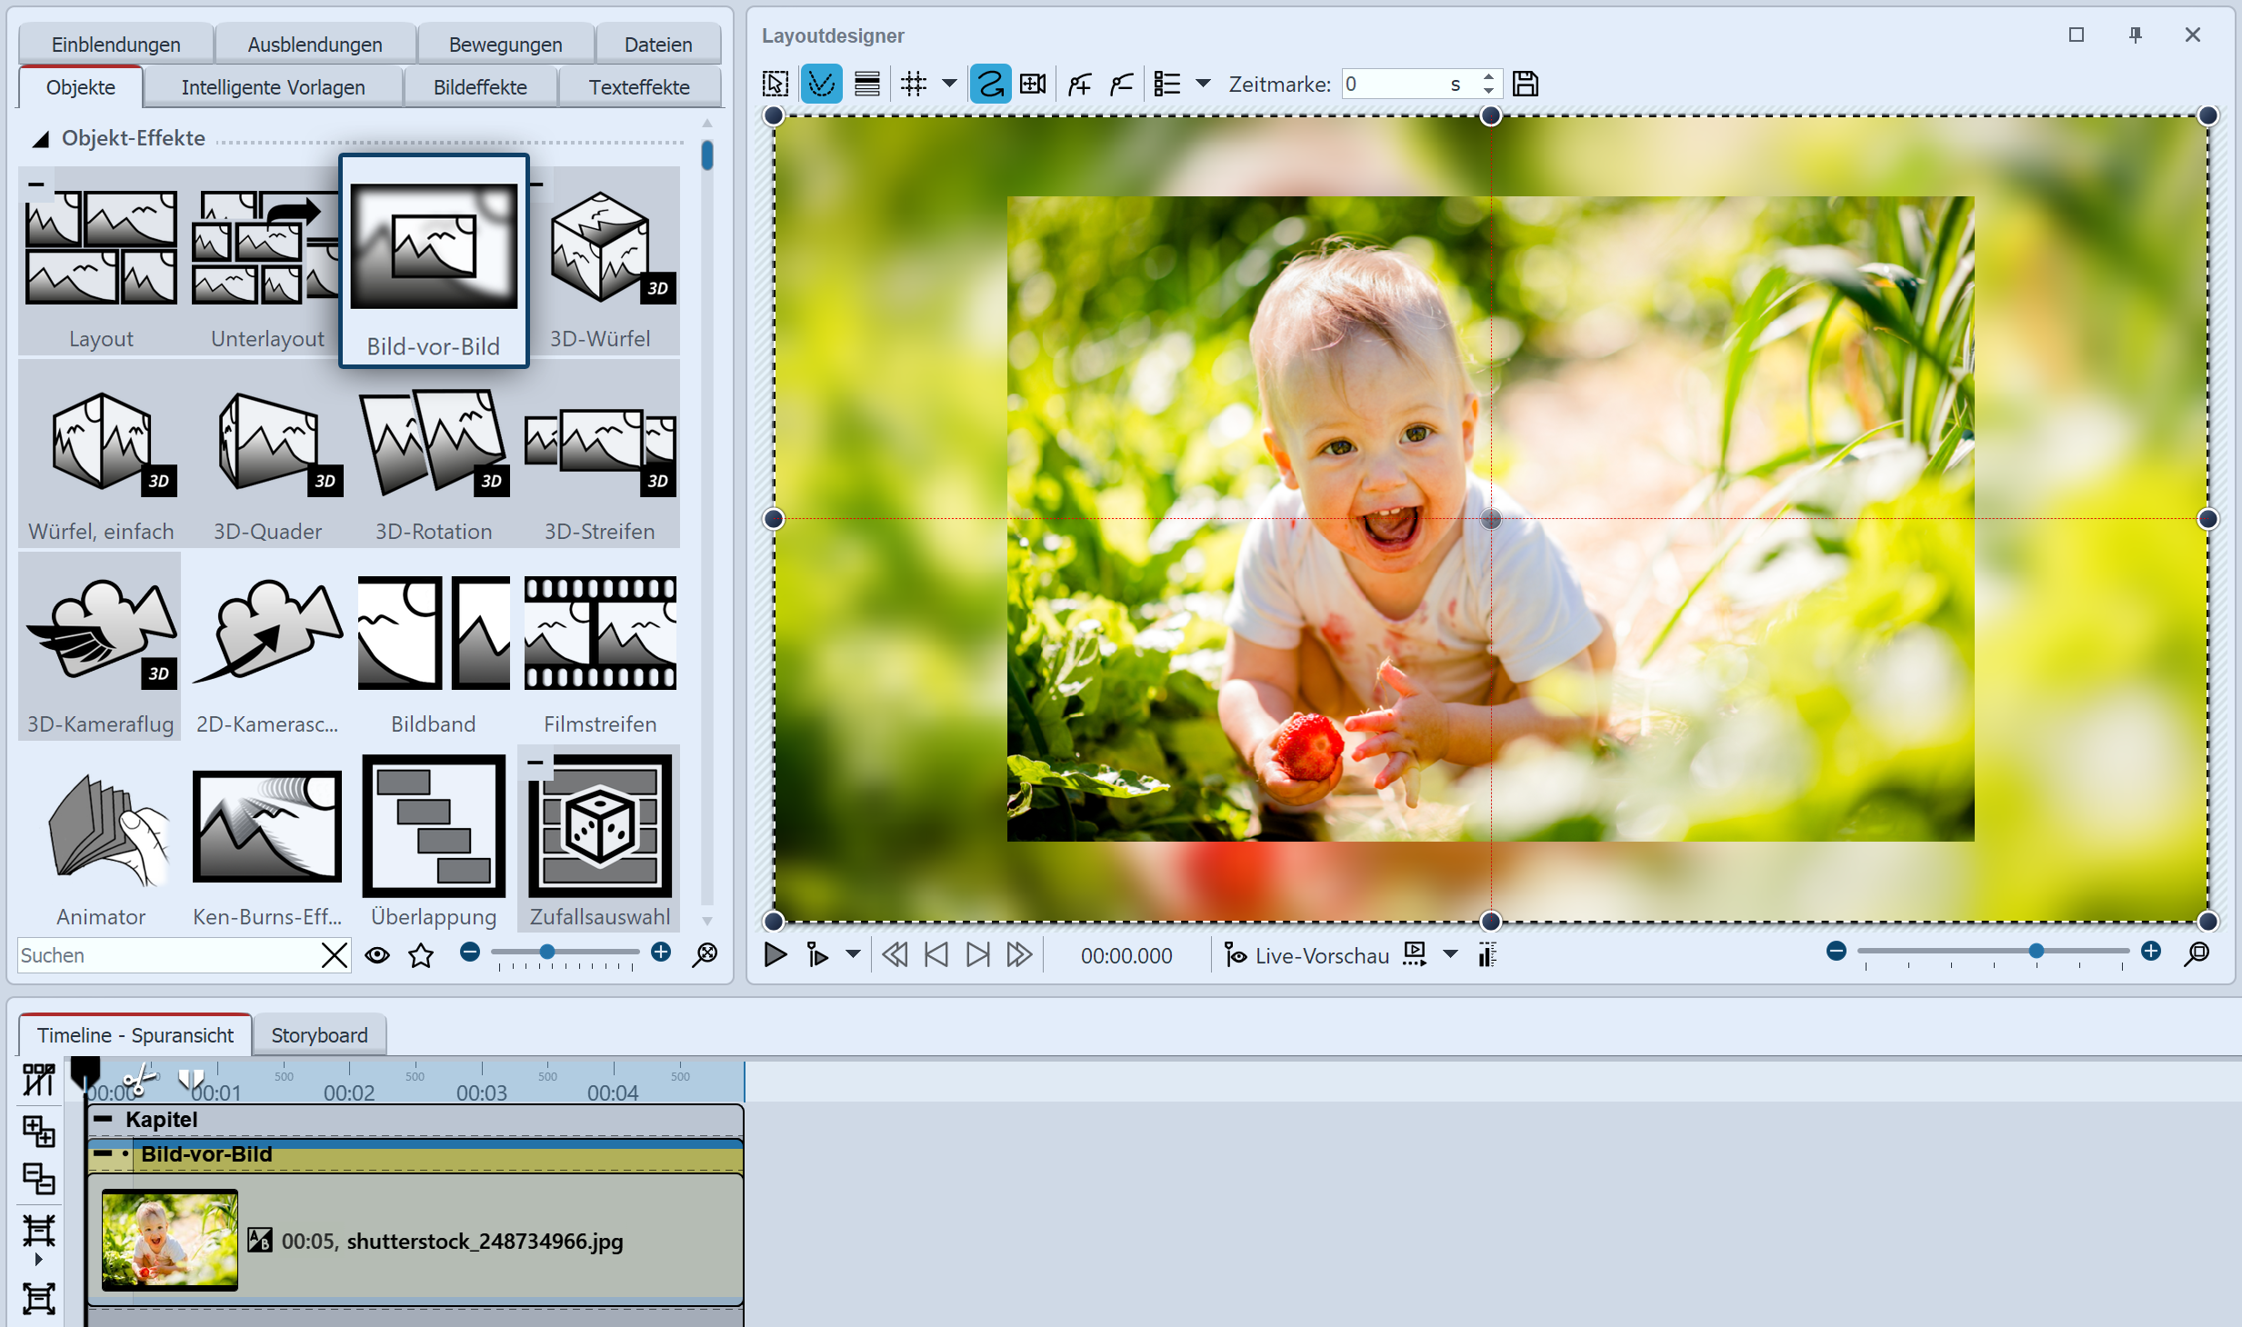Click the scissors cut icon on timeline

(138, 1081)
